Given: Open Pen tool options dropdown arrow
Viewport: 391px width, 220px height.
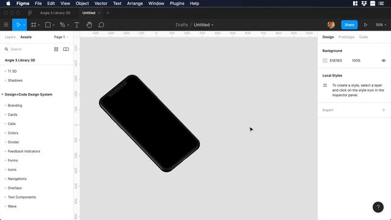Looking at the screenshot, I should point(68,25).
